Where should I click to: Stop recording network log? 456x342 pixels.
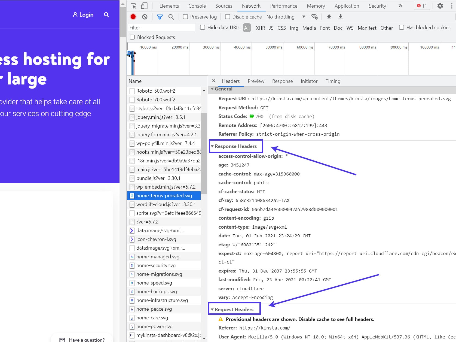pyautogui.click(x=133, y=17)
